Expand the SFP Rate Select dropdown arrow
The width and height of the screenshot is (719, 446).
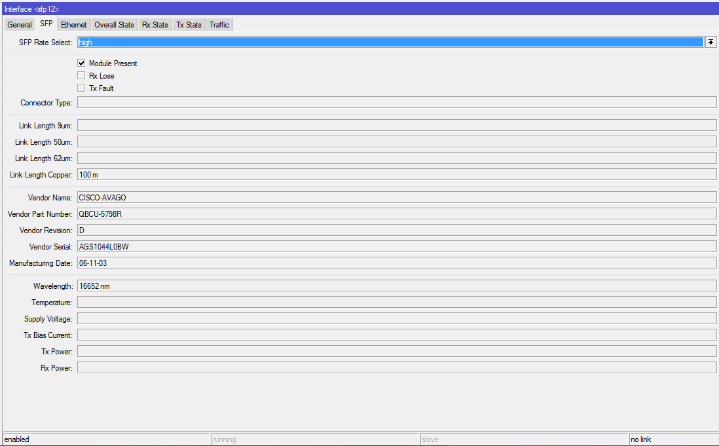point(710,42)
